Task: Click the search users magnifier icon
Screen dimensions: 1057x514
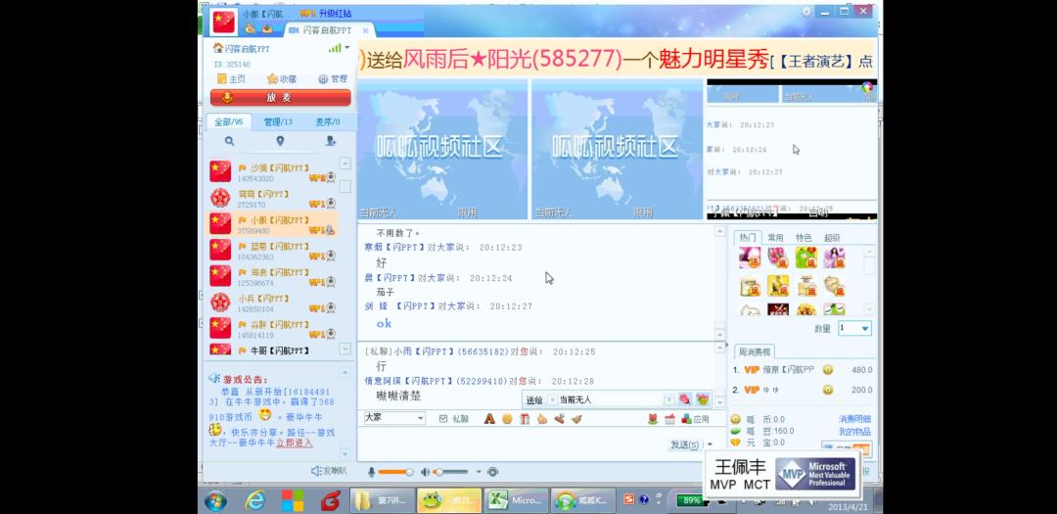Action: point(229,141)
